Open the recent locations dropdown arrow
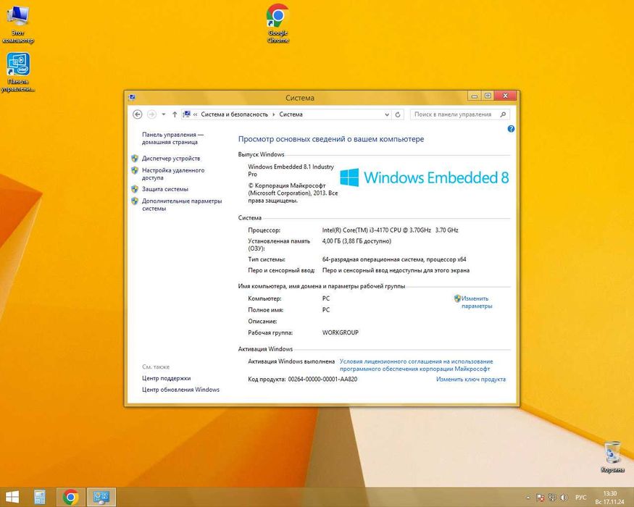Viewport: 634px width, 507px height. [163, 114]
